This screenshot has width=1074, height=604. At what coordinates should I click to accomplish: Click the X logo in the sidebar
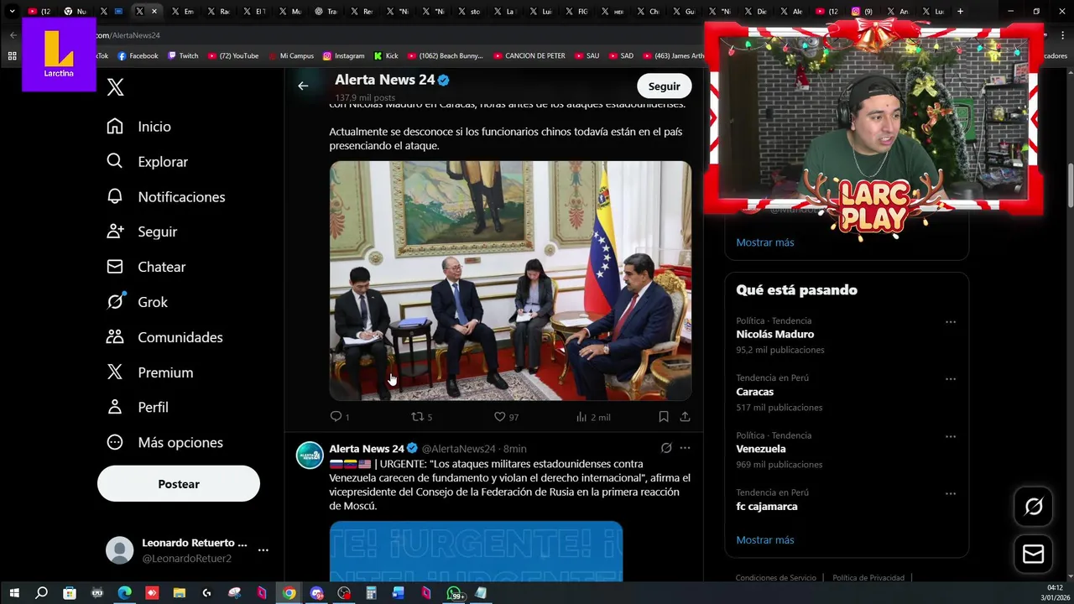pyautogui.click(x=116, y=87)
